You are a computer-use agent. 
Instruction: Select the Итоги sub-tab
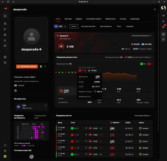click(x=74, y=26)
